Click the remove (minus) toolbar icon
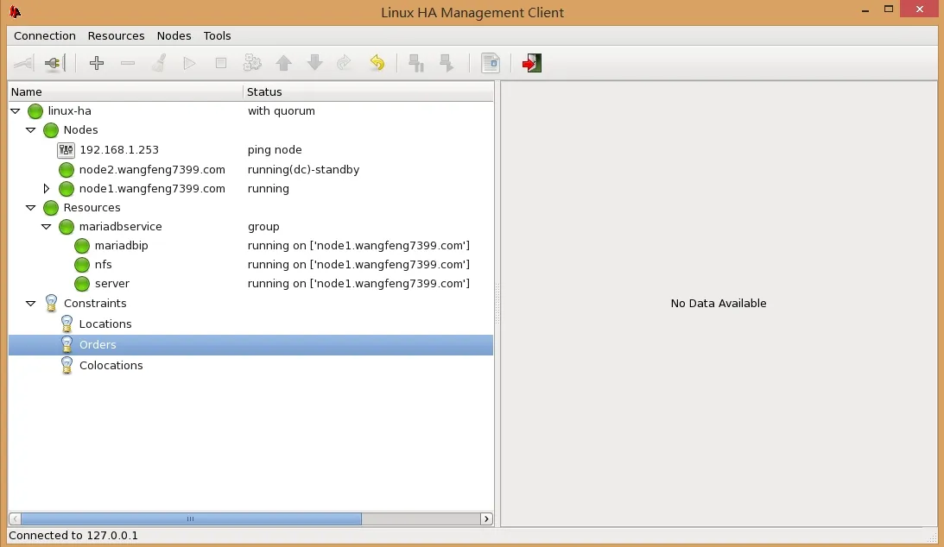Image resolution: width=944 pixels, height=547 pixels. click(128, 63)
